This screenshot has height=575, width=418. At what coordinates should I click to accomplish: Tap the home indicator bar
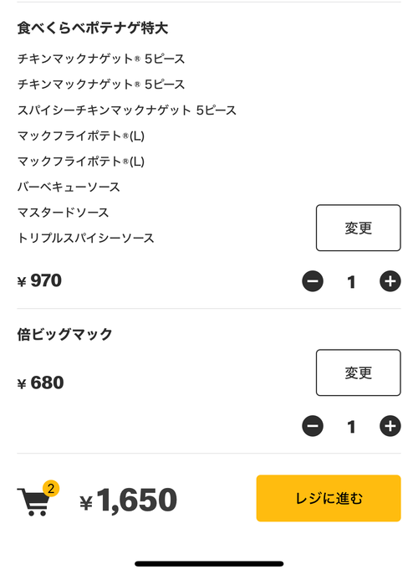click(209, 563)
